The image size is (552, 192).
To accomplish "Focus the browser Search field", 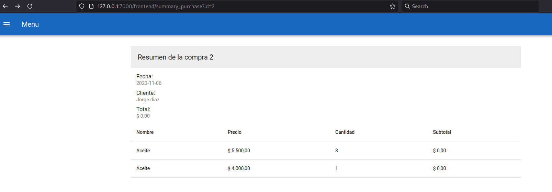I will point(471,6).
